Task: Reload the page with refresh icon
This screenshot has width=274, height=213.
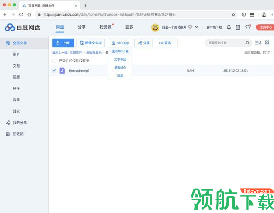Action: 21,15
